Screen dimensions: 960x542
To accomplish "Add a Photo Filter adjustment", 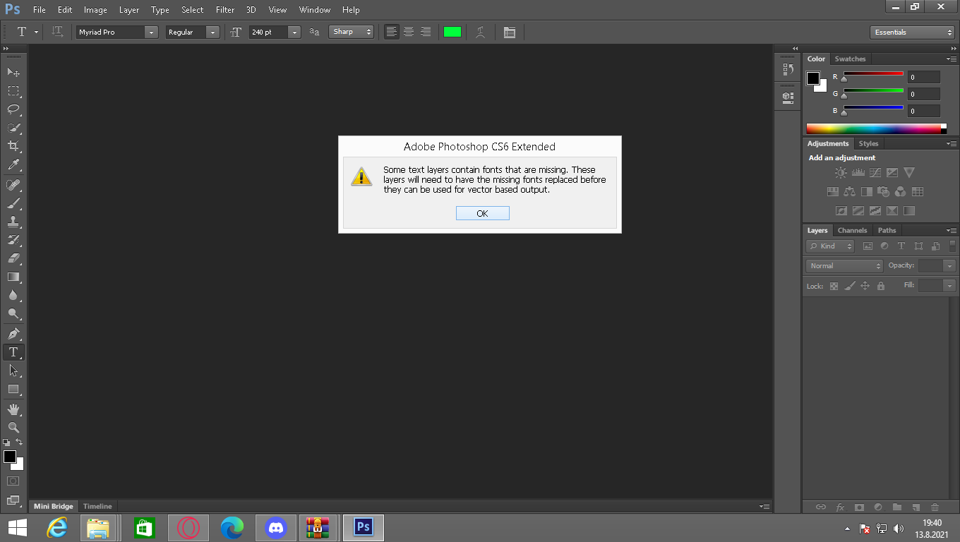I will pyautogui.click(x=883, y=191).
